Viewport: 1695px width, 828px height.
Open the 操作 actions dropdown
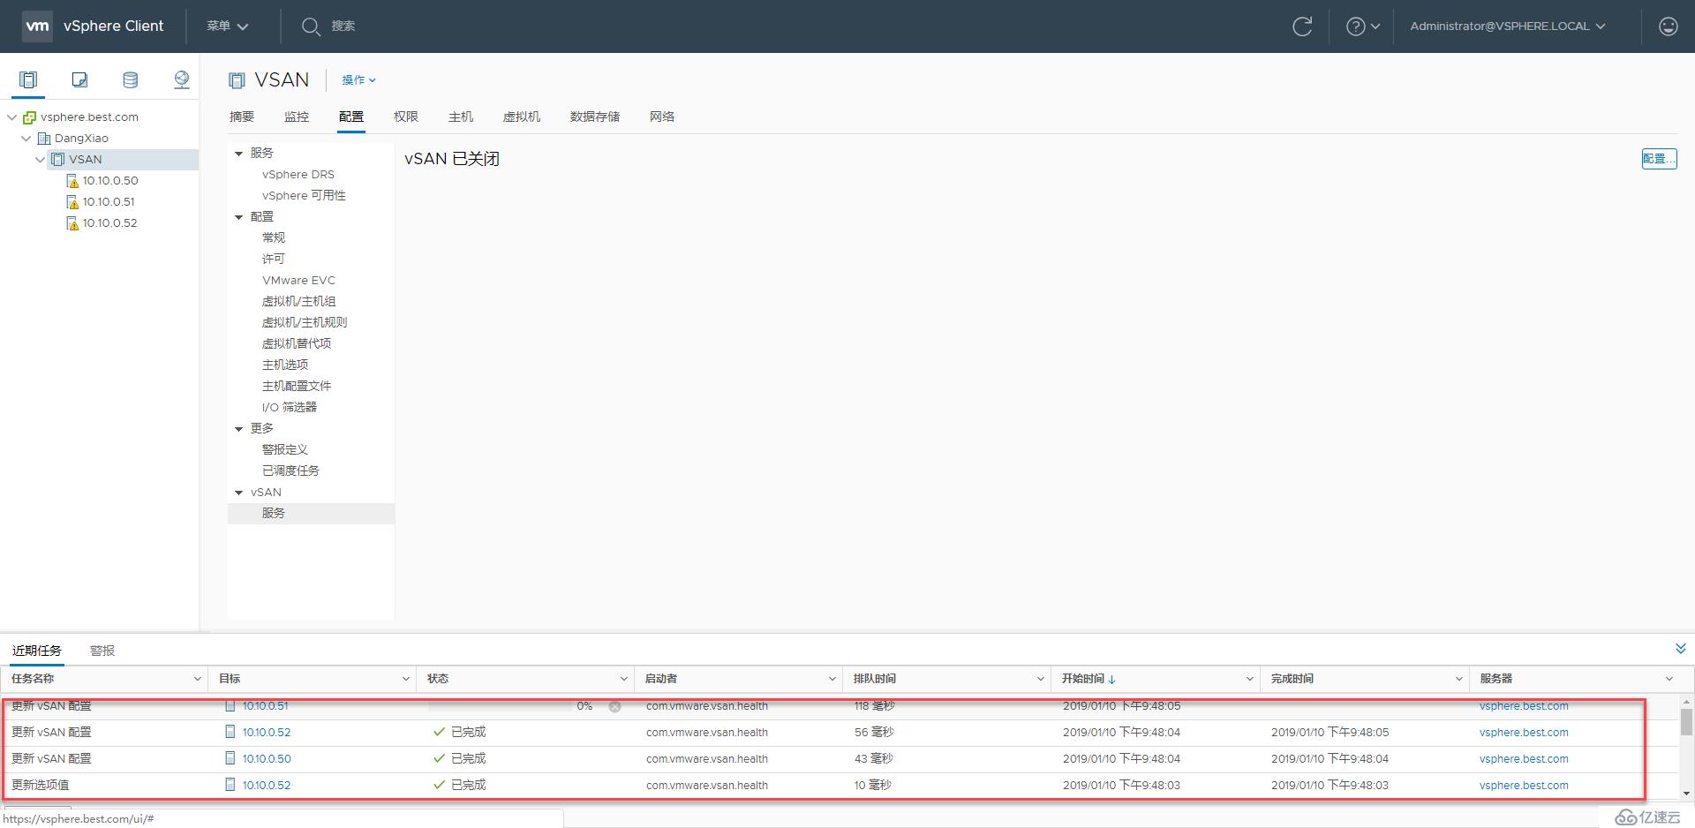pyautogui.click(x=358, y=80)
